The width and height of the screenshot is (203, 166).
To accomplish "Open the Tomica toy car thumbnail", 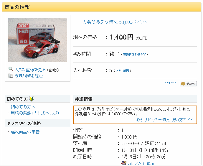I will click(x=38, y=40).
